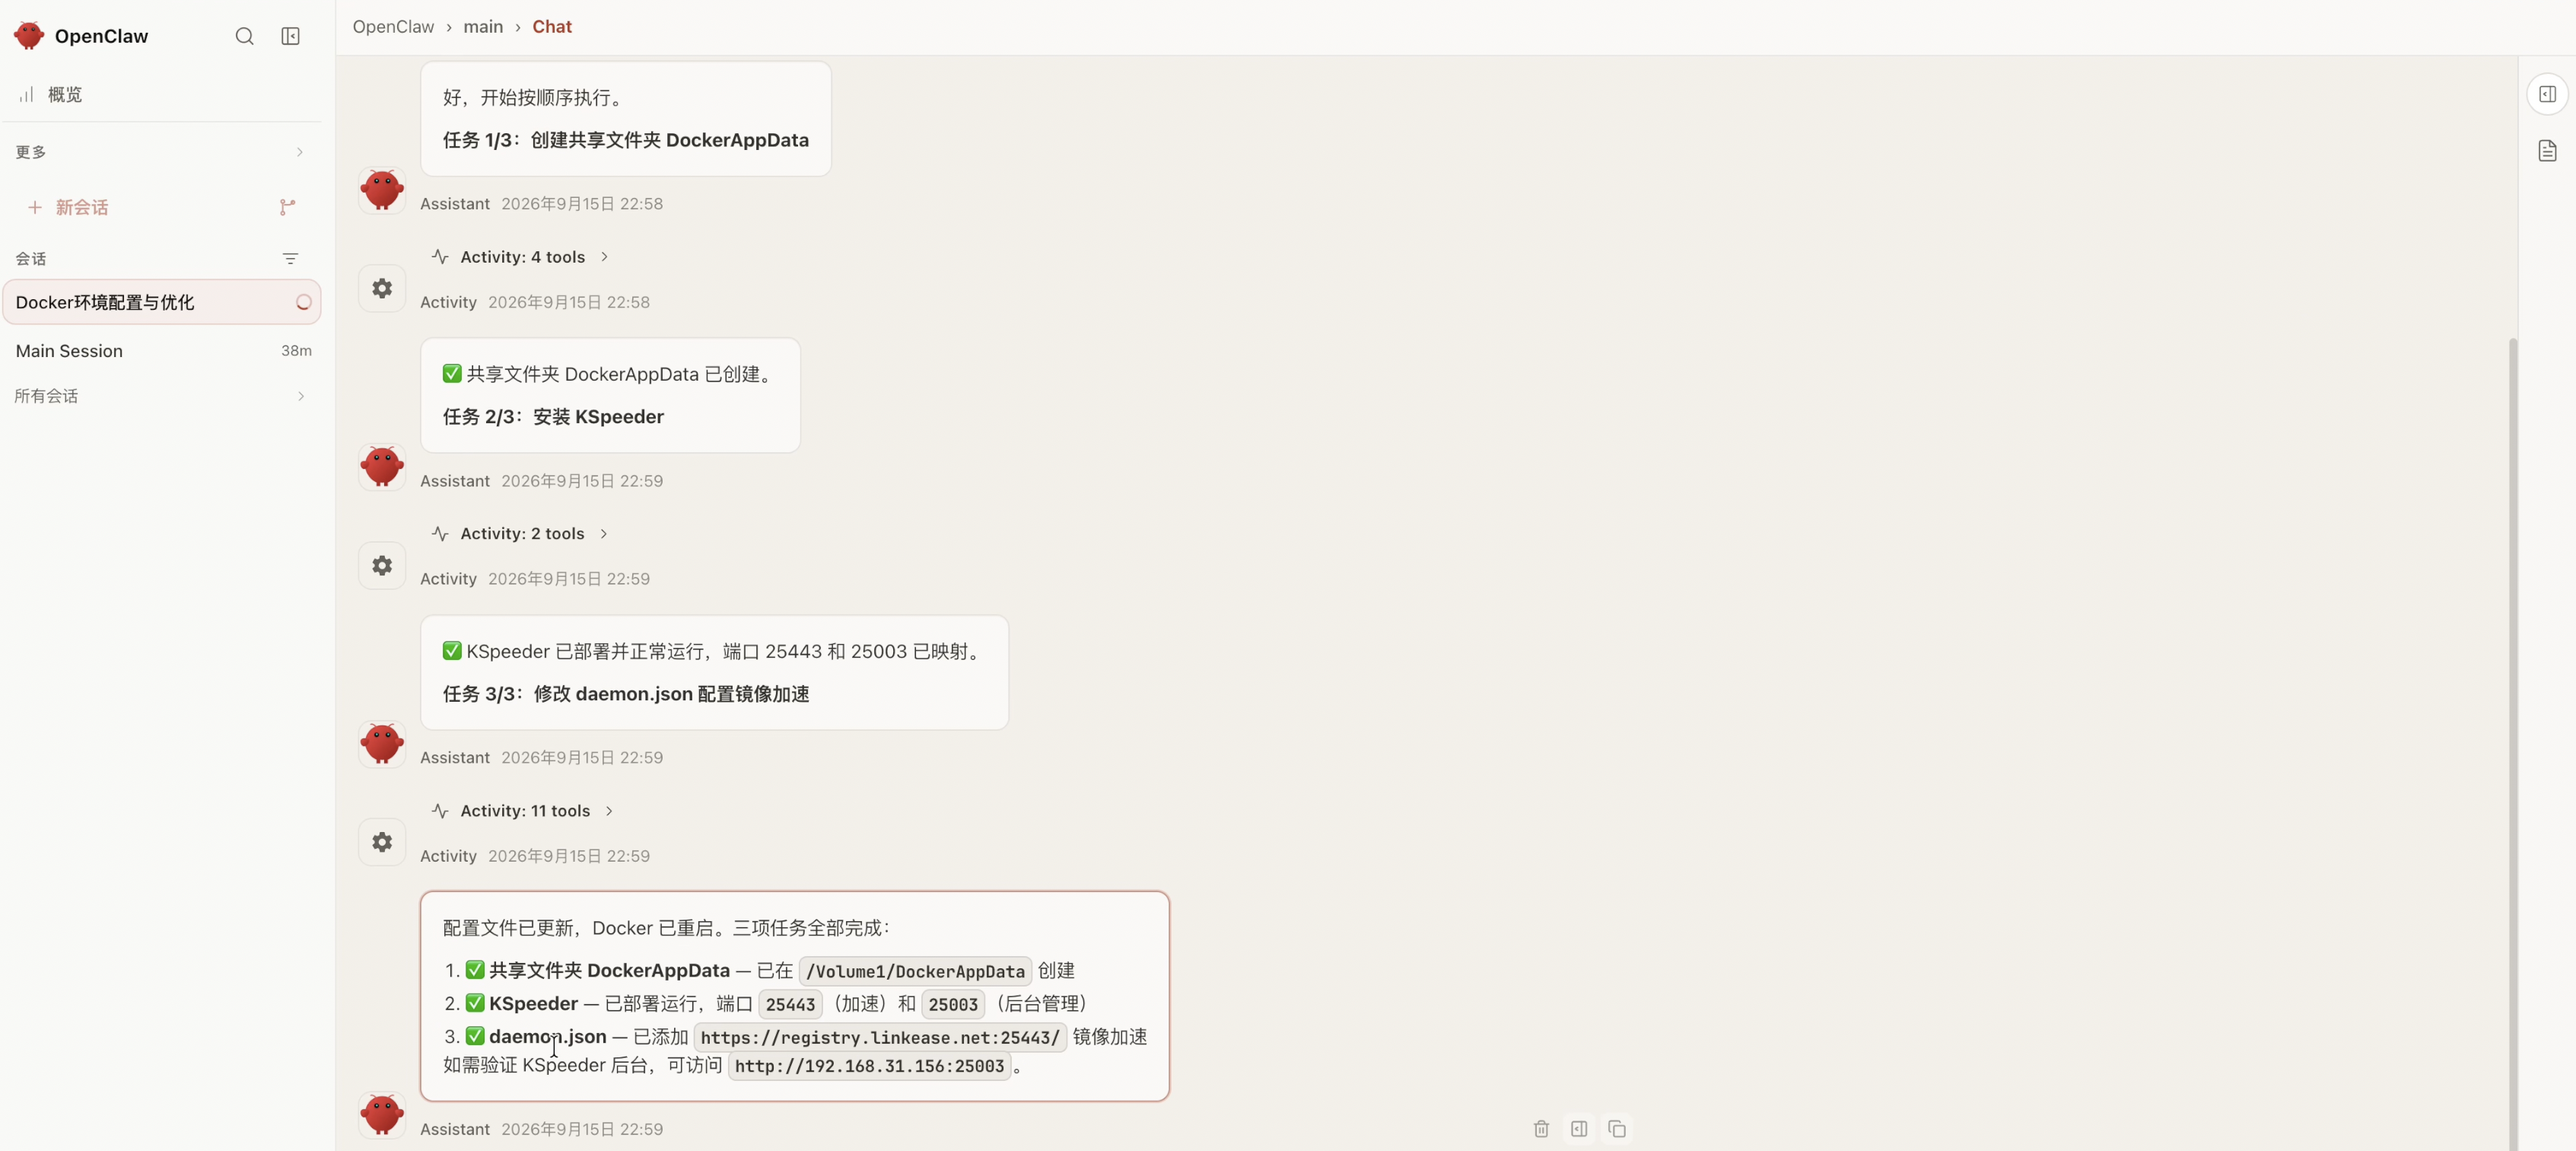Viewport: 2576px width, 1151px height.
Task: Click the loading spinner on Docker环境配置与优化
Action: [303, 302]
